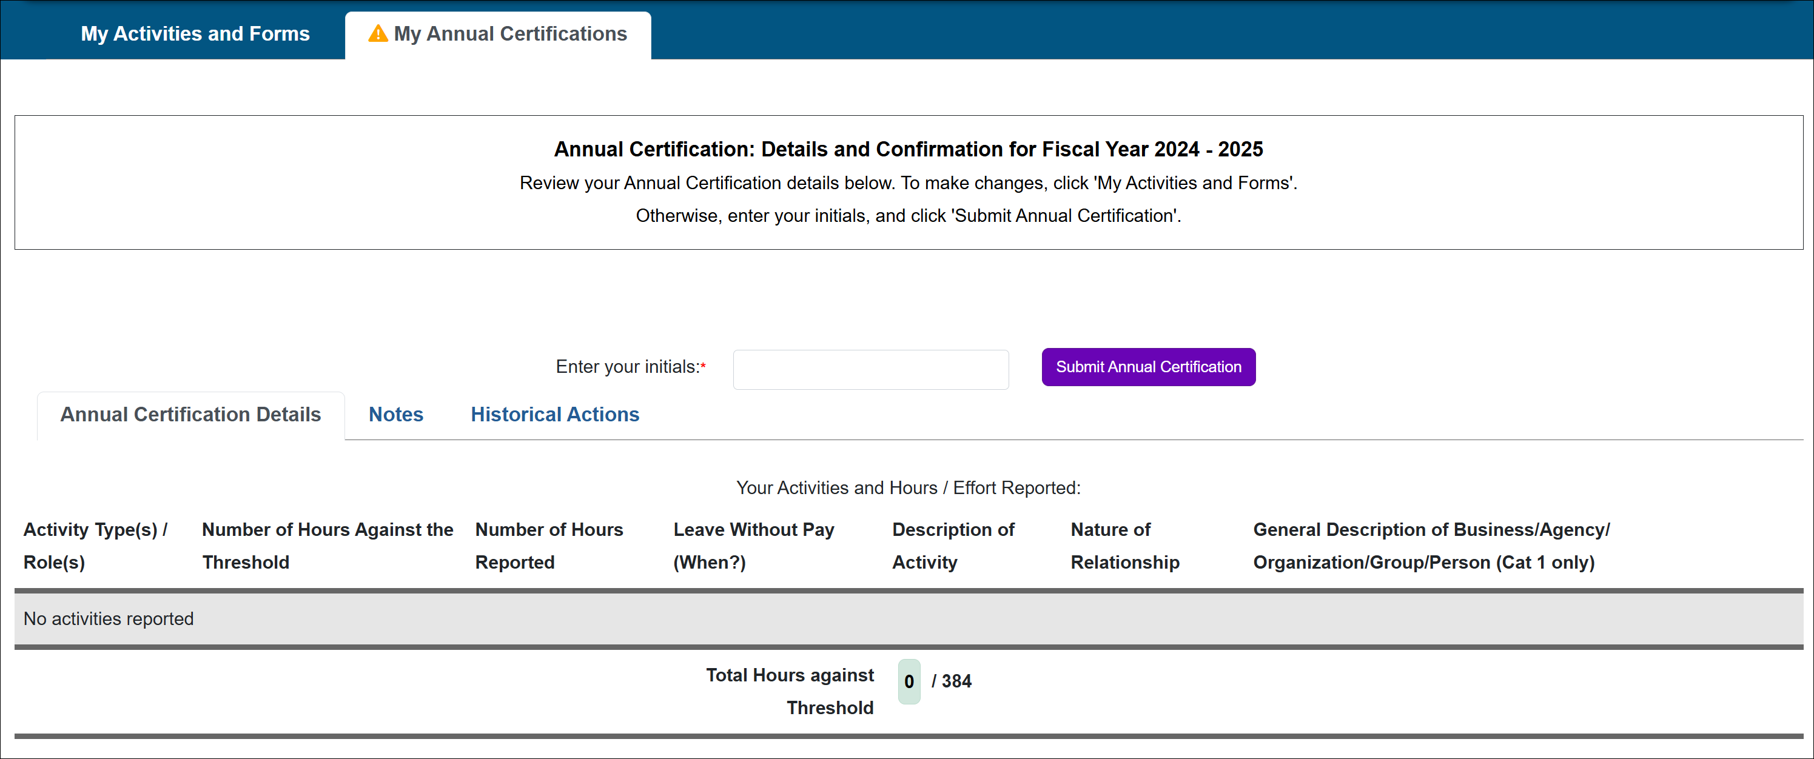Select My Annual Certifications tab
Viewport: 1814px width, 759px height.
509,34
